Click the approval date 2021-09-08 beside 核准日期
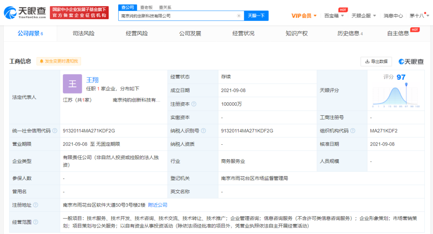Screen dimensions: 433x234 pyautogui.click(x=382, y=144)
